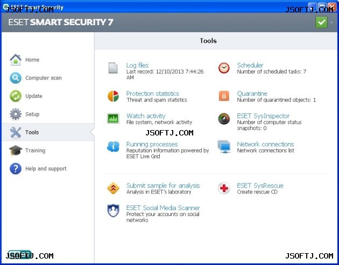
Task: Click the Network connections monitors icon
Action: [x=224, y=147]
